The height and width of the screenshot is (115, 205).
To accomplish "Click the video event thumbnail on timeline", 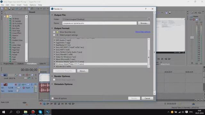I will pos(45,78).
